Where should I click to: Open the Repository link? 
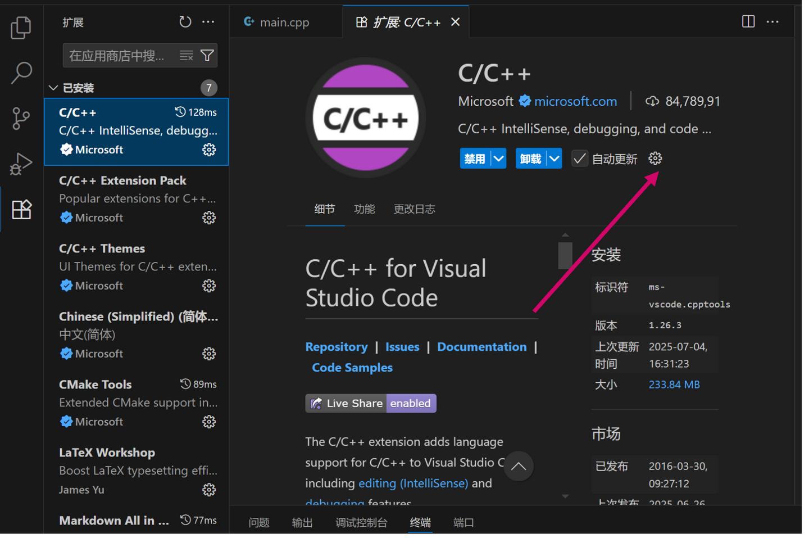point(337,347)
